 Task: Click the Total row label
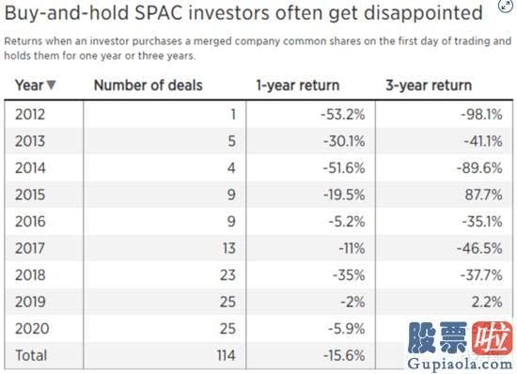click(x=31, y=355)
